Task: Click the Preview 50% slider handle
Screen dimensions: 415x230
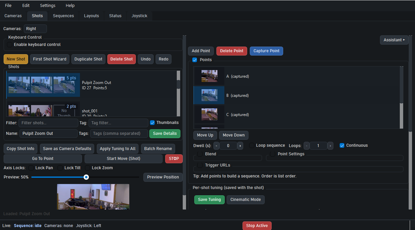Action: 86,177
